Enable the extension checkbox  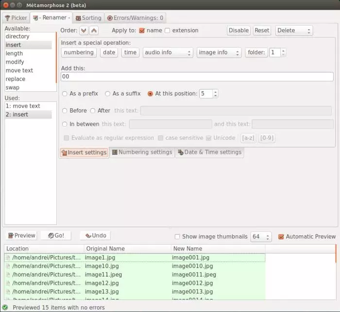coord(168,31)
